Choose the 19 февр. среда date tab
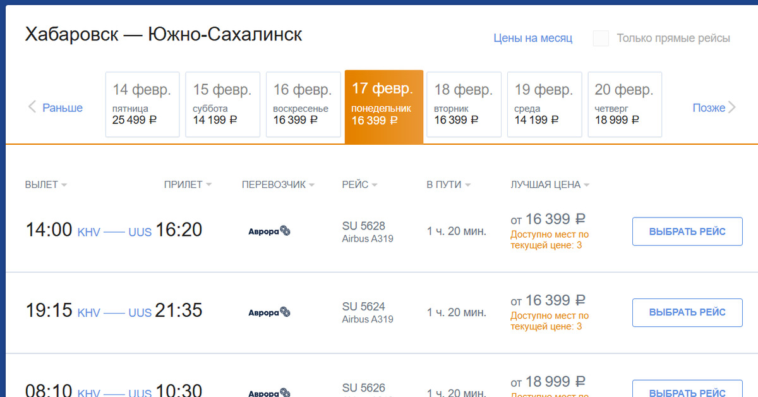Screen dimensions: 758x397 coord(544,104)
